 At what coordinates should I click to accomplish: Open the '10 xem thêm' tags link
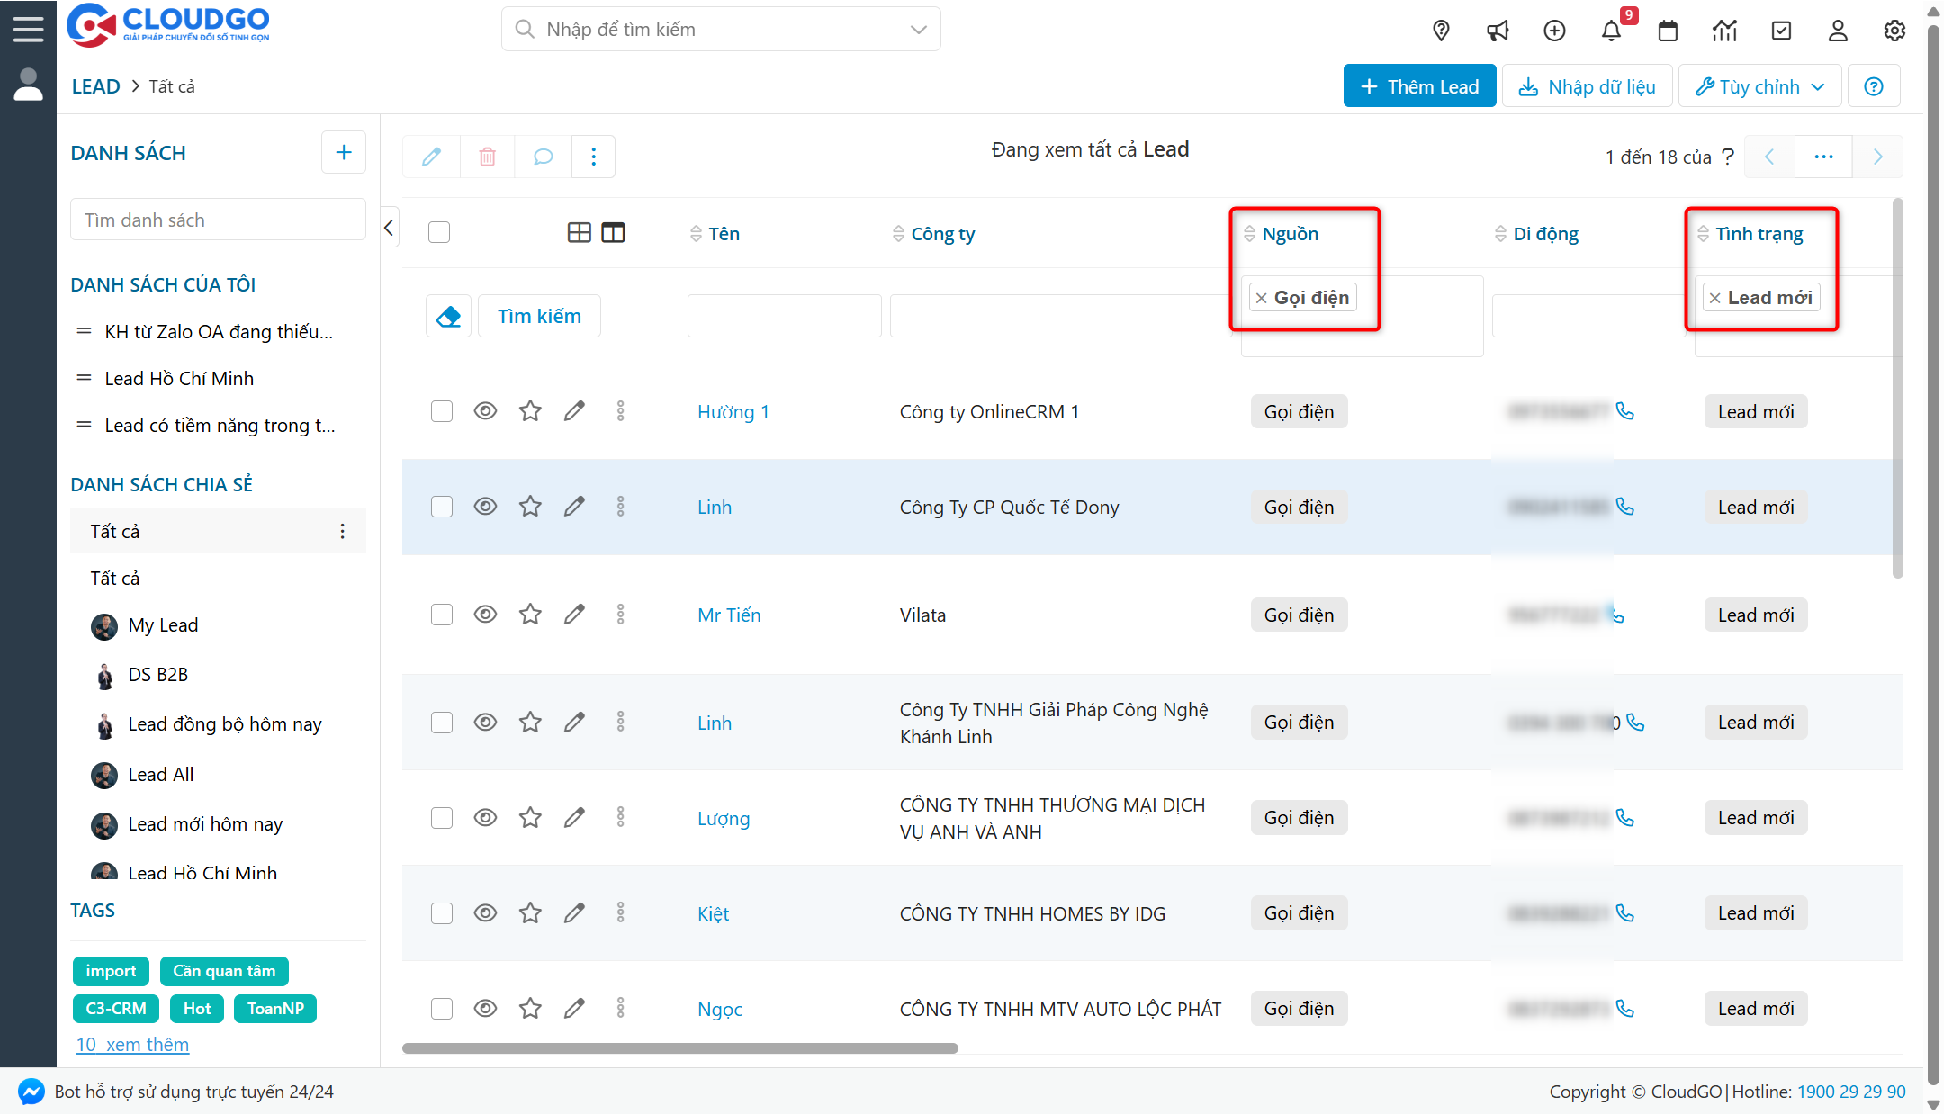point(132,1045)
